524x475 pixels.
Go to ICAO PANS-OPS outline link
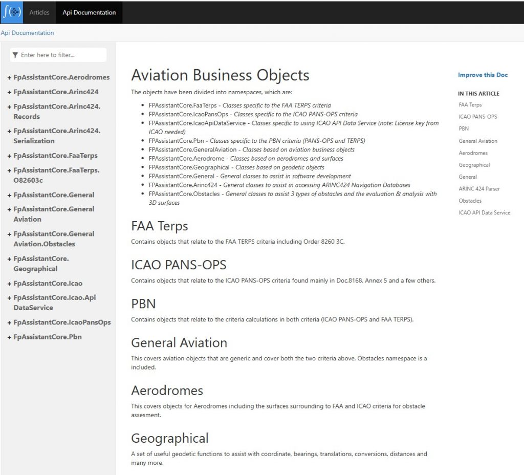(x=477, y=117)
